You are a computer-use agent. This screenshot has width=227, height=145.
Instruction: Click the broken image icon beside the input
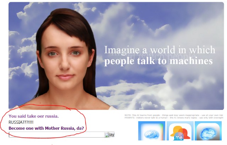[x=107, y=135]
